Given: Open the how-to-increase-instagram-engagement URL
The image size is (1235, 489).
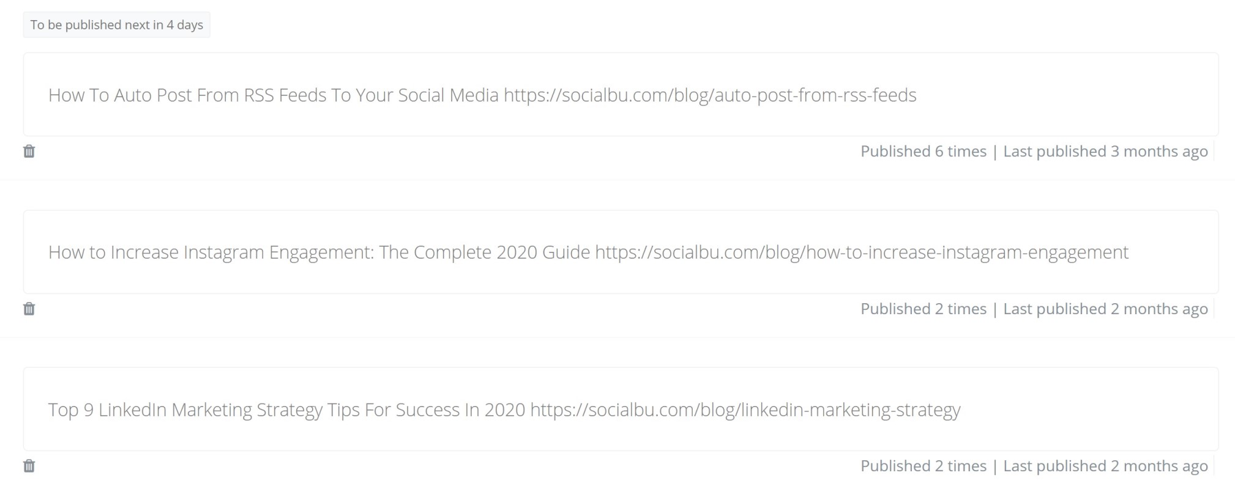Looking at the screenshot, I should tap(862, 252).
